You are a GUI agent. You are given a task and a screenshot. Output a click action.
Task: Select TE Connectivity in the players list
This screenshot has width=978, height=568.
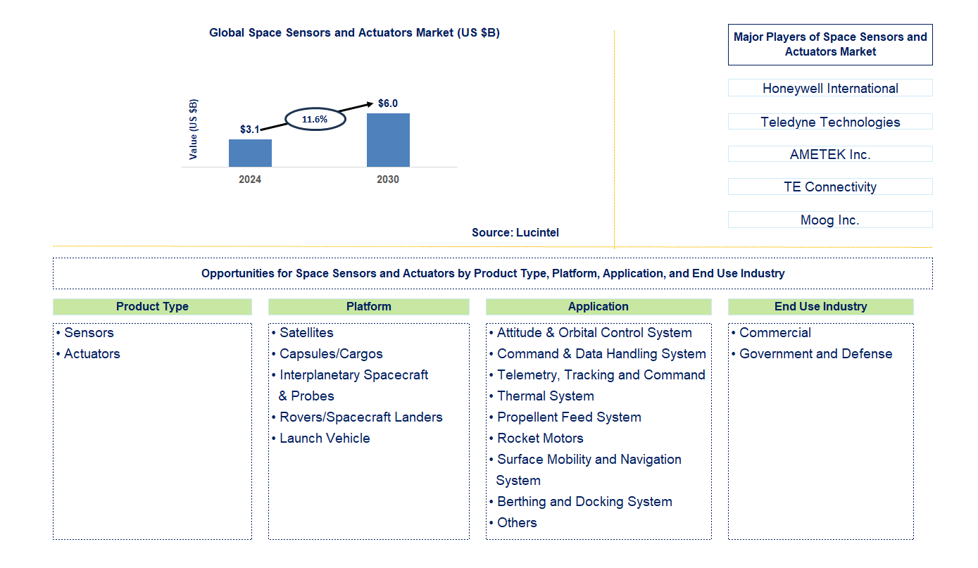click(830, 187)
